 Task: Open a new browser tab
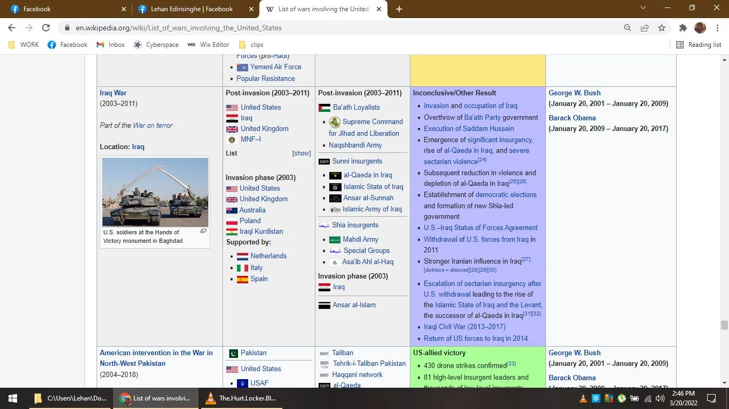click(399, 9)
